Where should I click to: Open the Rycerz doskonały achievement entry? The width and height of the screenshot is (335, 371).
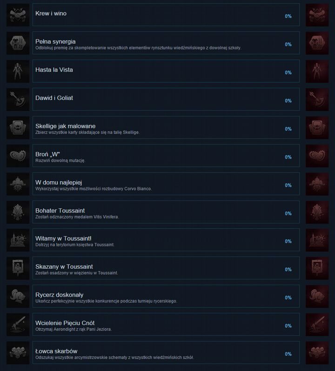166,296
